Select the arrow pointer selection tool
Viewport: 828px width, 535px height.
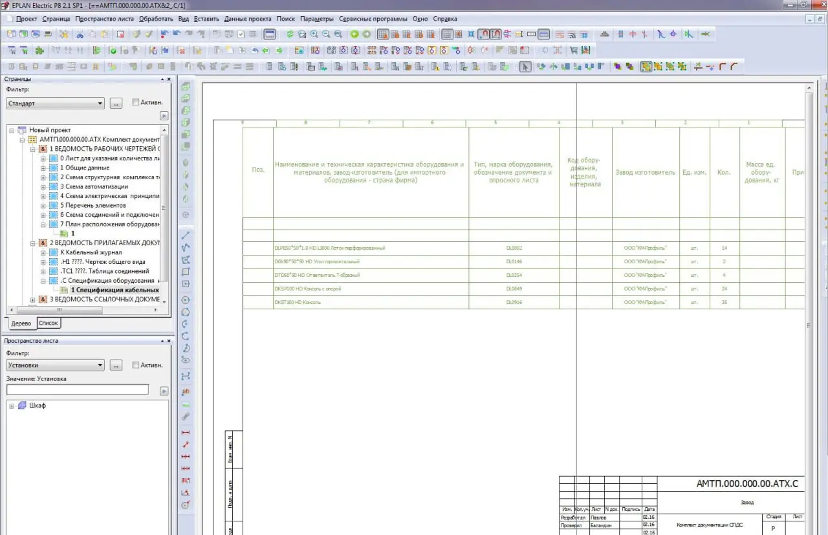pyautogui.click(x=525, y=66)
